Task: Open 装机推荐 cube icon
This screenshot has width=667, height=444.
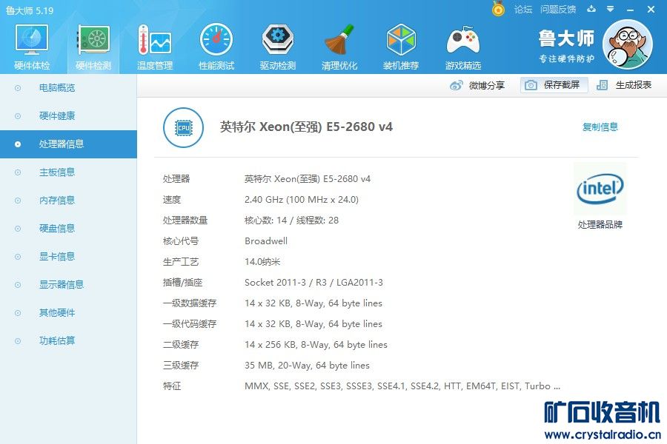Action: 401,40
